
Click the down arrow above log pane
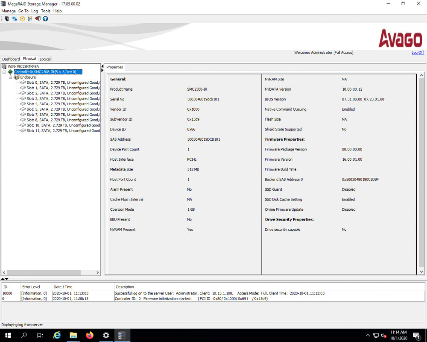click(7, 279)
